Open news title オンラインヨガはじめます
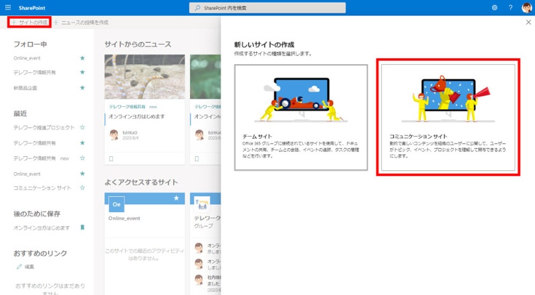This screenshot has width=535, height=295. coord(136,117)
